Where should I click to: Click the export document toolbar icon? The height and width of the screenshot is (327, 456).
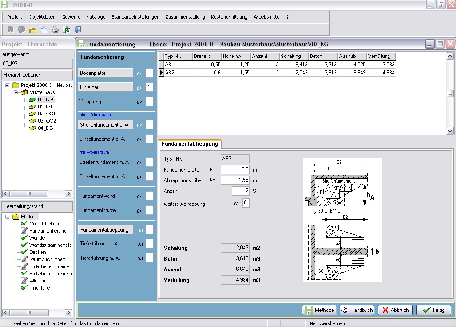tap(66, 30)
